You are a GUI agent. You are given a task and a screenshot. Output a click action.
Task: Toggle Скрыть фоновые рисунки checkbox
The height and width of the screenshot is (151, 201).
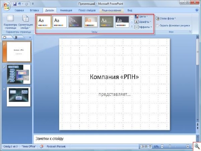click(x=157, y=25)
